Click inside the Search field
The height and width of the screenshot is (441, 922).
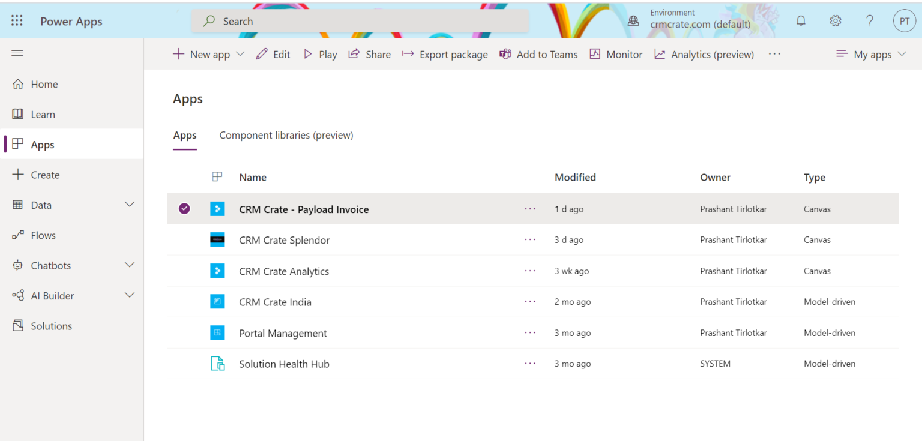pos(360,20)
